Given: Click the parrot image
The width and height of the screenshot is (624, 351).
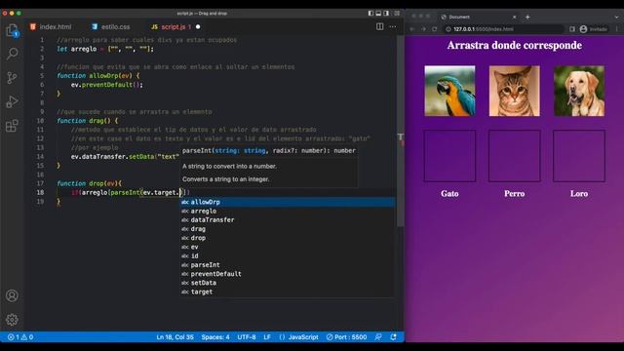Looking at the screenshot, I should coord(449,91).
